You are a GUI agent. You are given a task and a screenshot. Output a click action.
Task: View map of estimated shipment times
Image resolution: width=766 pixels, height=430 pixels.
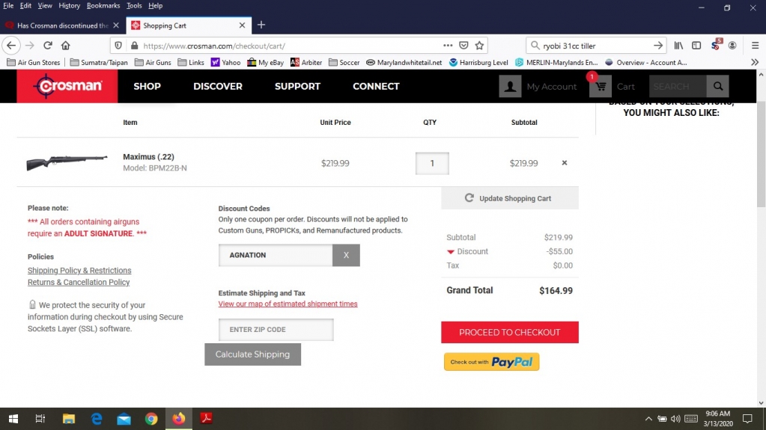tap(288, 304)
